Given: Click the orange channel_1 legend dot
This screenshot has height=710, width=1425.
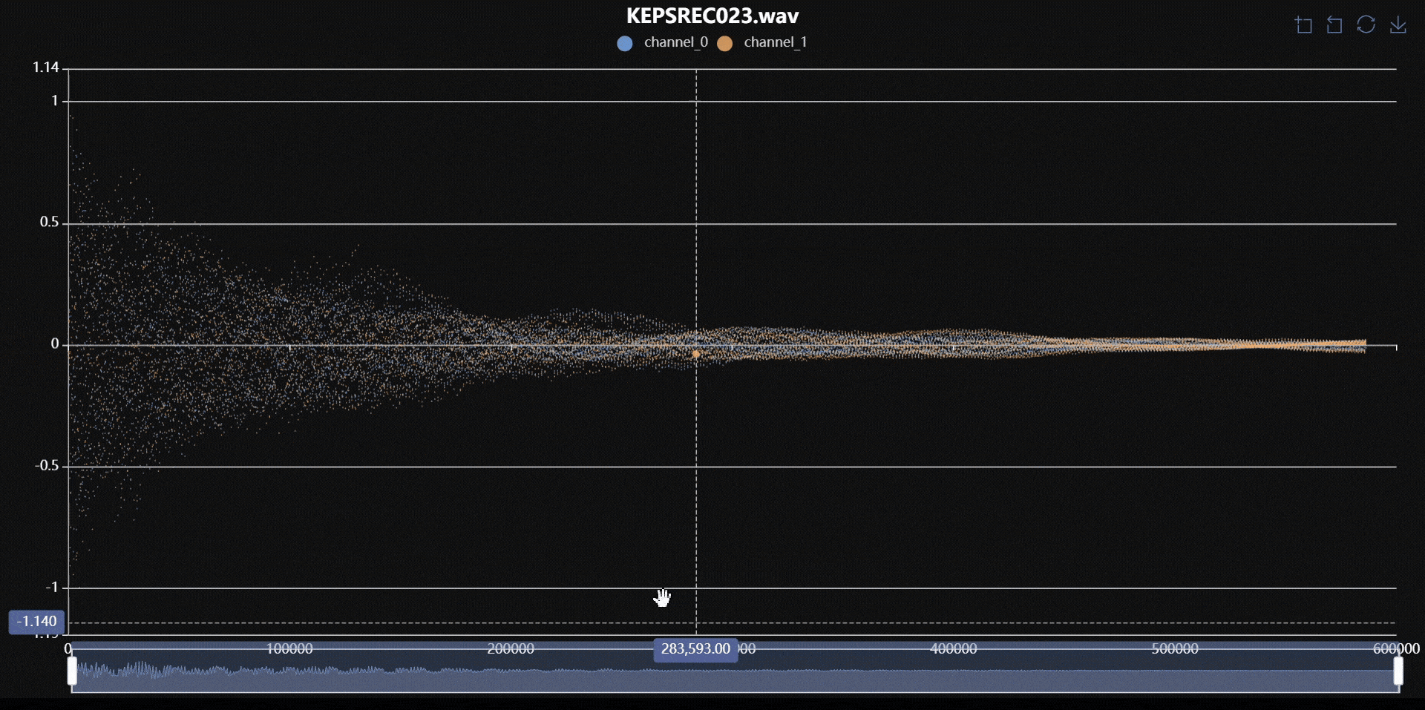Looking at the screenshot, I should (725, 44).
